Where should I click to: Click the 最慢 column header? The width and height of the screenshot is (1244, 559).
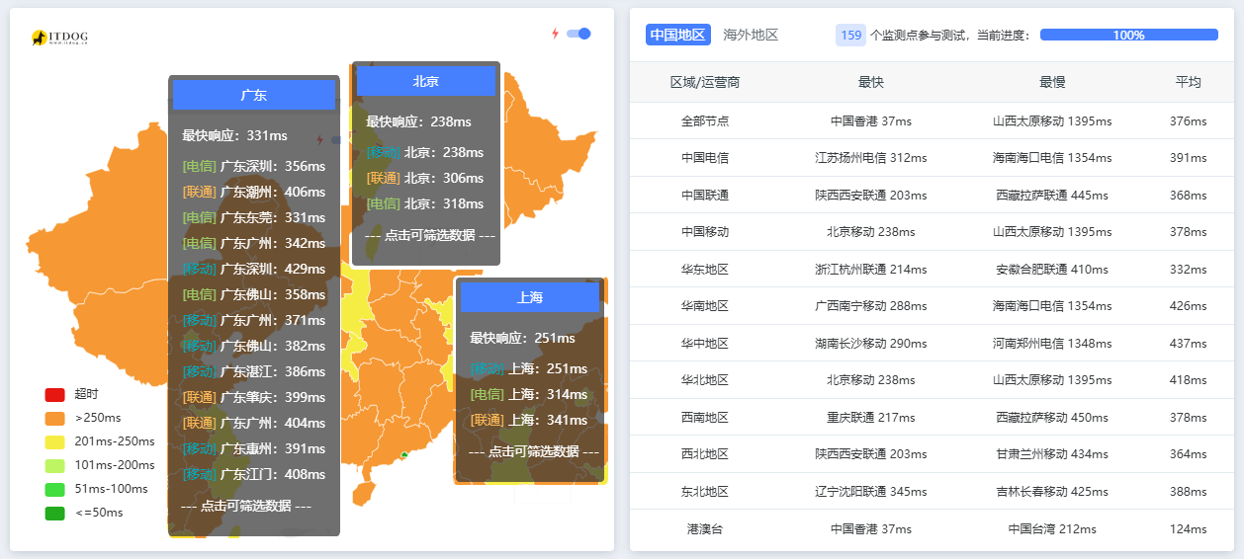[1052, 82]
